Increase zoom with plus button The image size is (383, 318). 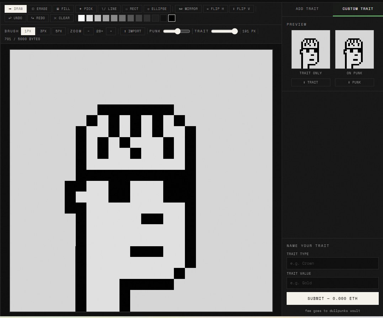(x=111, y=31)
